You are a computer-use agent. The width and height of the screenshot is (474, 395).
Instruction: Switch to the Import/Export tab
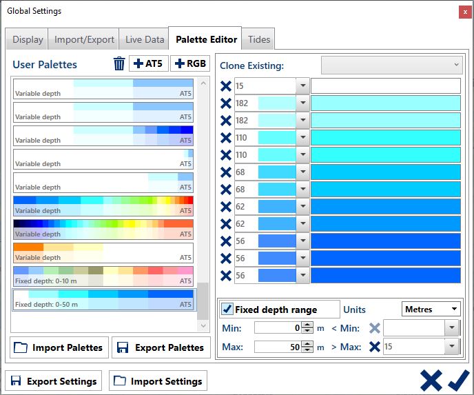(x=84, y=39)
